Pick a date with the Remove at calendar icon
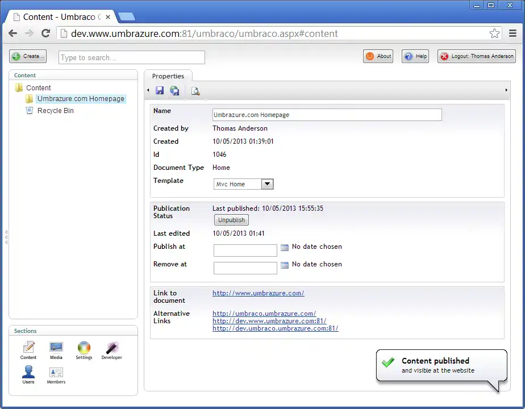 [284, 265]
